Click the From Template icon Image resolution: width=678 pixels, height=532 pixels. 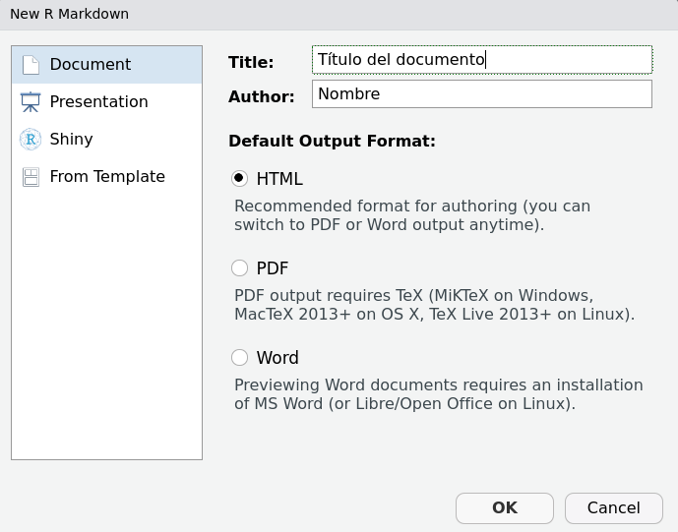[31, 177]
